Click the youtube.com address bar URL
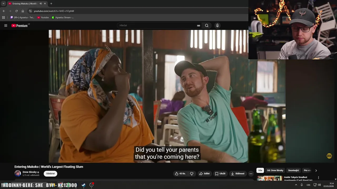Screen dimensions: 337x189 click(54, 11)
